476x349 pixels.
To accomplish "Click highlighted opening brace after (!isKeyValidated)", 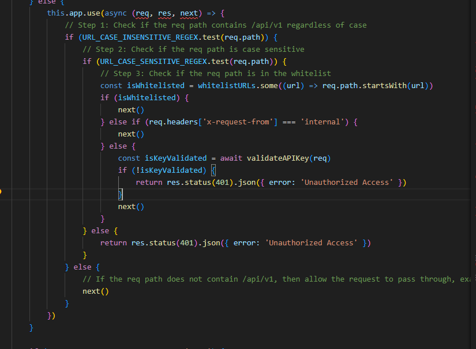I will coord(213,170).
